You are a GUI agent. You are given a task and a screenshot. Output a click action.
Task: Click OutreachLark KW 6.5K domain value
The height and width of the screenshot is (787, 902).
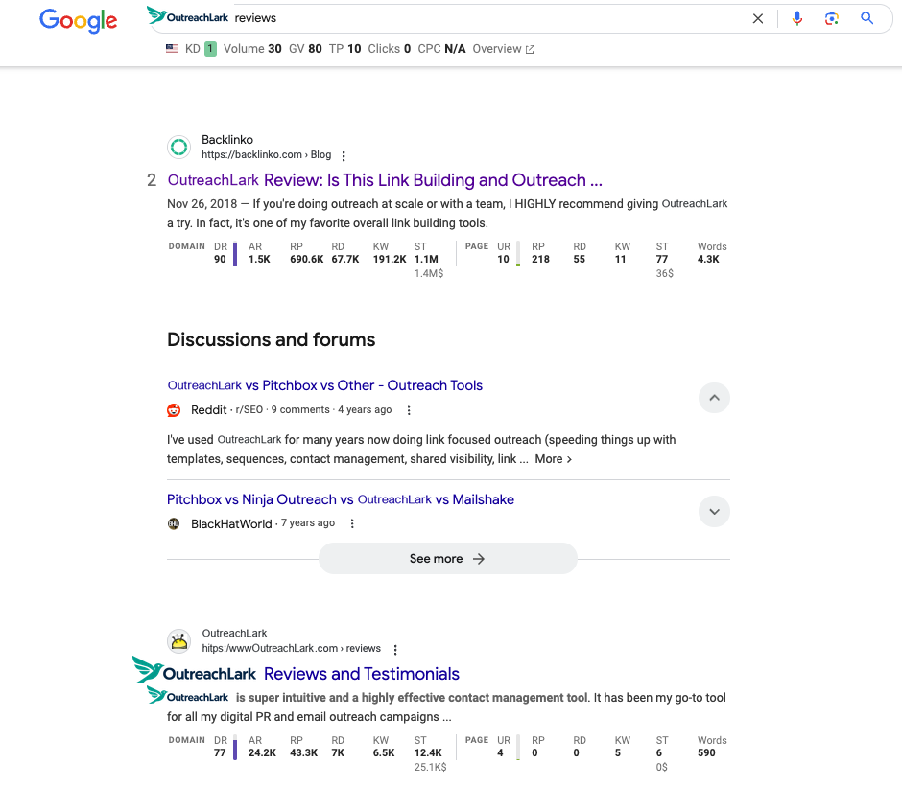[384, 753]
